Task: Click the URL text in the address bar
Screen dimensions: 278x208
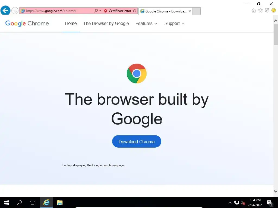Action: (x=51, y=11)
